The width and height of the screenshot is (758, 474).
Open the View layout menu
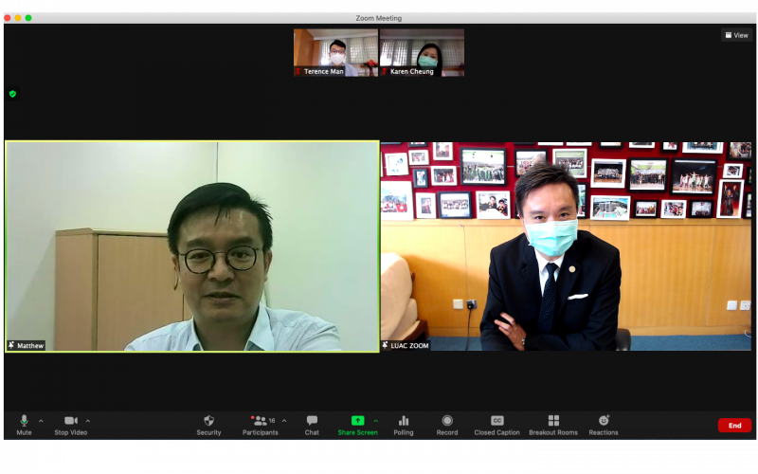[737, 35]
